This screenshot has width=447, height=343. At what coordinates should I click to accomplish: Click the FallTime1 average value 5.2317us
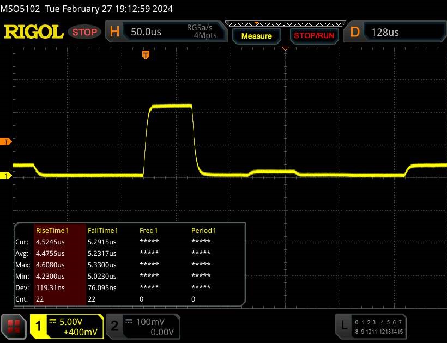click(102, 253)
